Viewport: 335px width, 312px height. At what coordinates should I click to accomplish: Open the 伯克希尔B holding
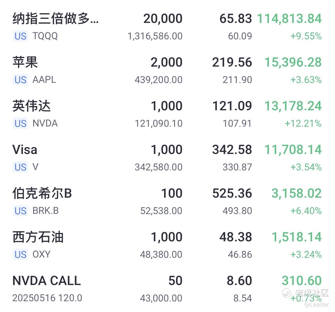(x=167, y=201)
